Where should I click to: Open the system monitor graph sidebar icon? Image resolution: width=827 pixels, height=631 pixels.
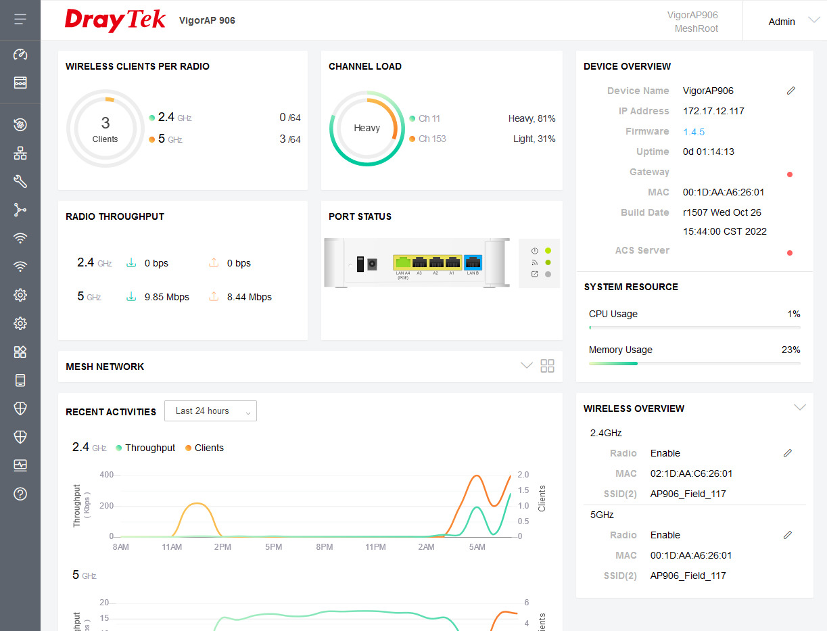(20, 465)
